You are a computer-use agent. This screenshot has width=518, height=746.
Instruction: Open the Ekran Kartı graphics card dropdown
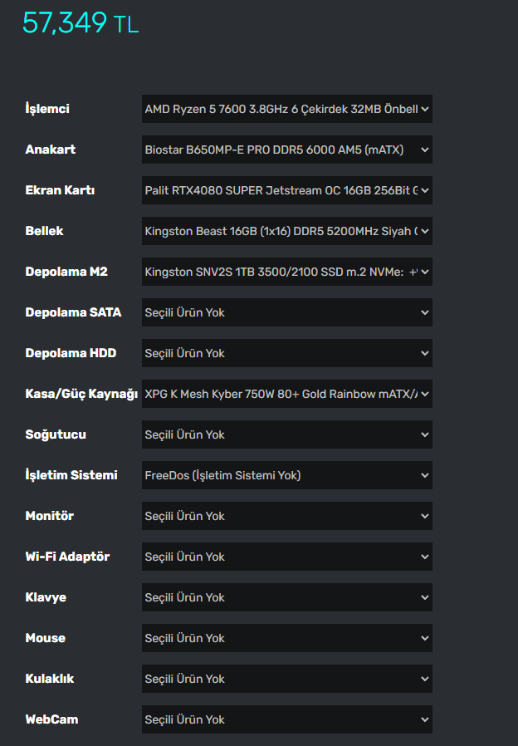click(x=286, y=190)
